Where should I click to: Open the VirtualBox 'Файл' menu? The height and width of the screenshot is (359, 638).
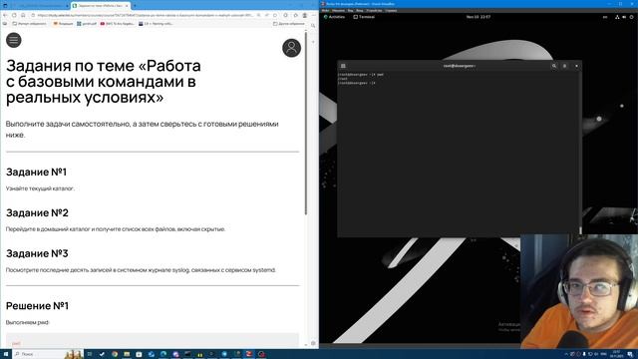325,11
